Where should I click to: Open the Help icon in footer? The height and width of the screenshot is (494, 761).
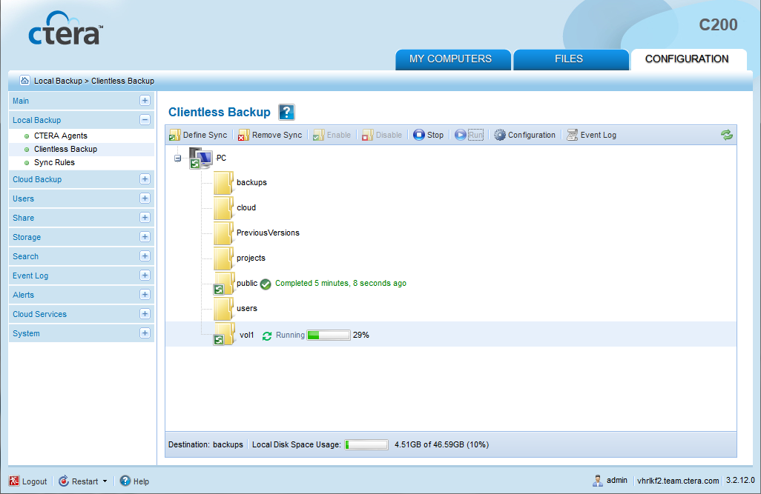coord(125,481)
